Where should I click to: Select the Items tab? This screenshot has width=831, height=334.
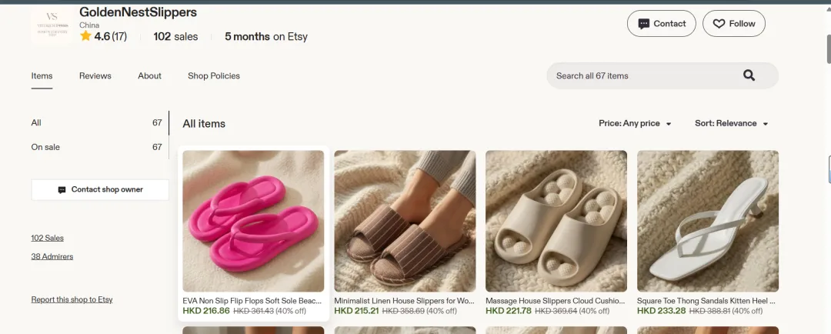pos(42,76)
